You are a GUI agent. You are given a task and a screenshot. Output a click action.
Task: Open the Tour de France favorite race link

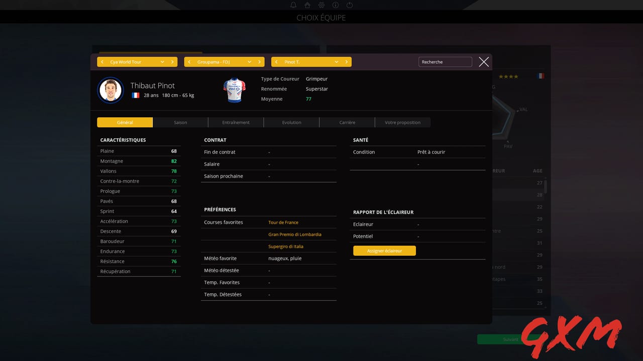pos(284,222)
